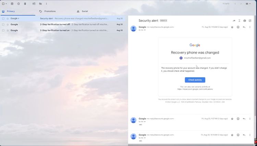257x146 pixels.
Task: Click the curved-arrow icon beside collapse all
Action: click(234, 21)
